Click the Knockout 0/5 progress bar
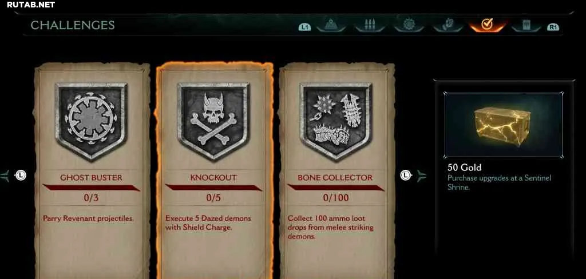This screenshot has height=279, width=586. [x=213, y=188]
